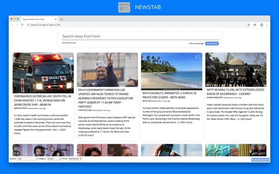Bookmark the page with the star icon
Screen dimensions: 279x174
249,25
